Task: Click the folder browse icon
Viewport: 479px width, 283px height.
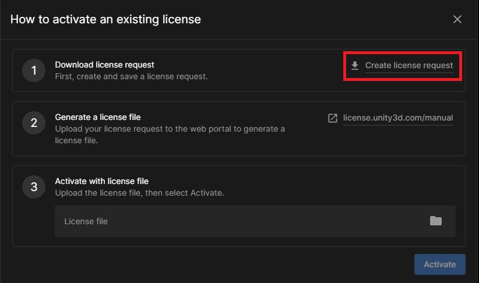Action: coord(436,221)
